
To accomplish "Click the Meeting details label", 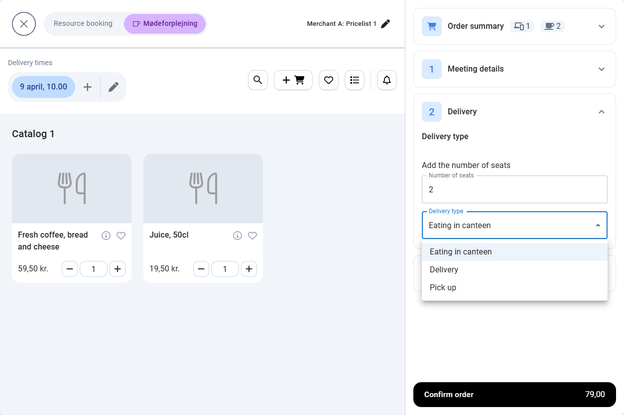I will [x=476, y=69].
